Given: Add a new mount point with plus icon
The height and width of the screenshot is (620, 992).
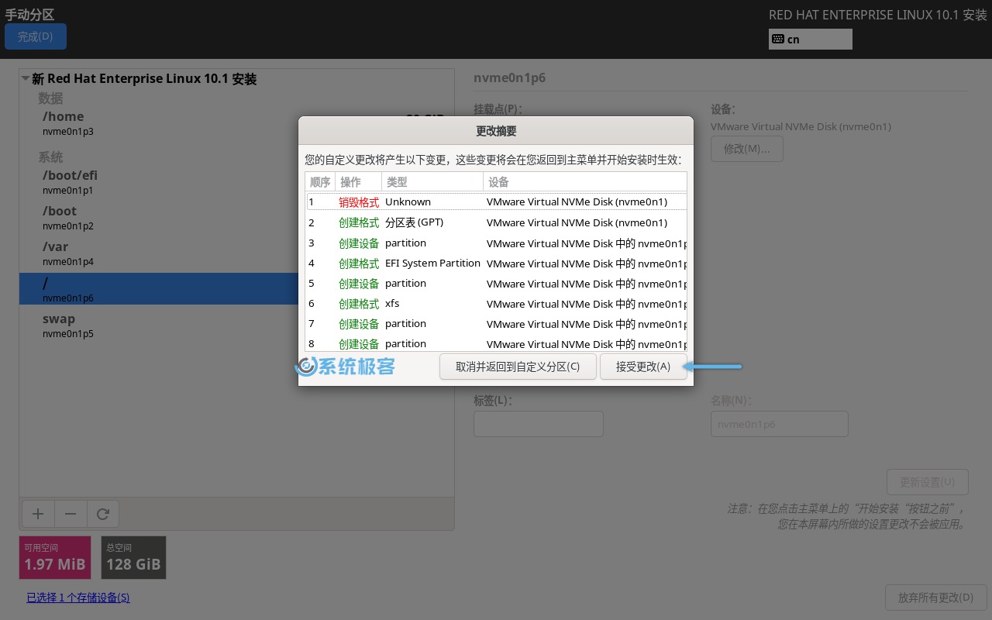Looking at the screenshot, I should [38, 514].
